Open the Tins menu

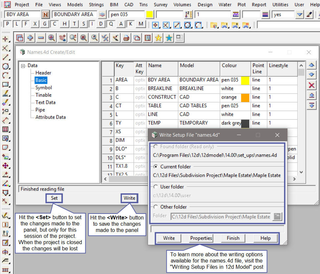(x=143, y=5)
